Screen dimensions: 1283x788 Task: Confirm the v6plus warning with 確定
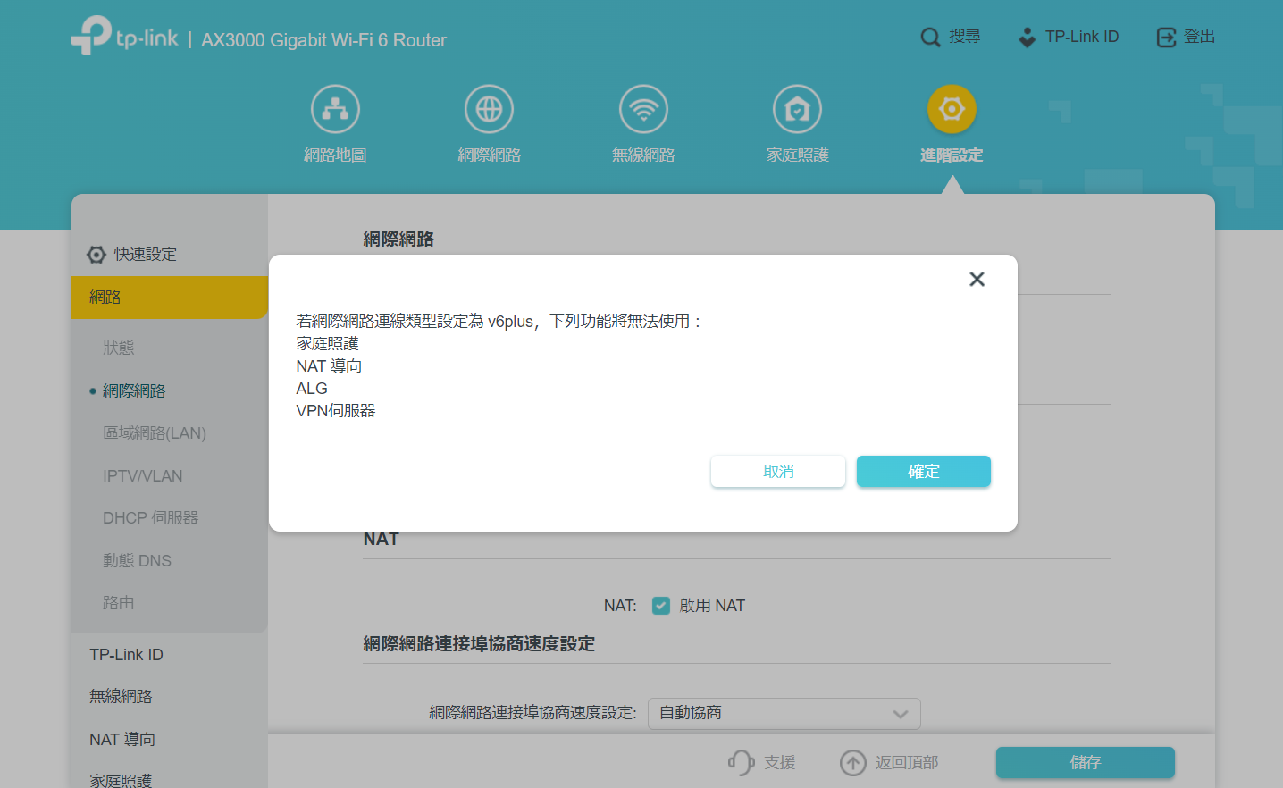(923, 471)
